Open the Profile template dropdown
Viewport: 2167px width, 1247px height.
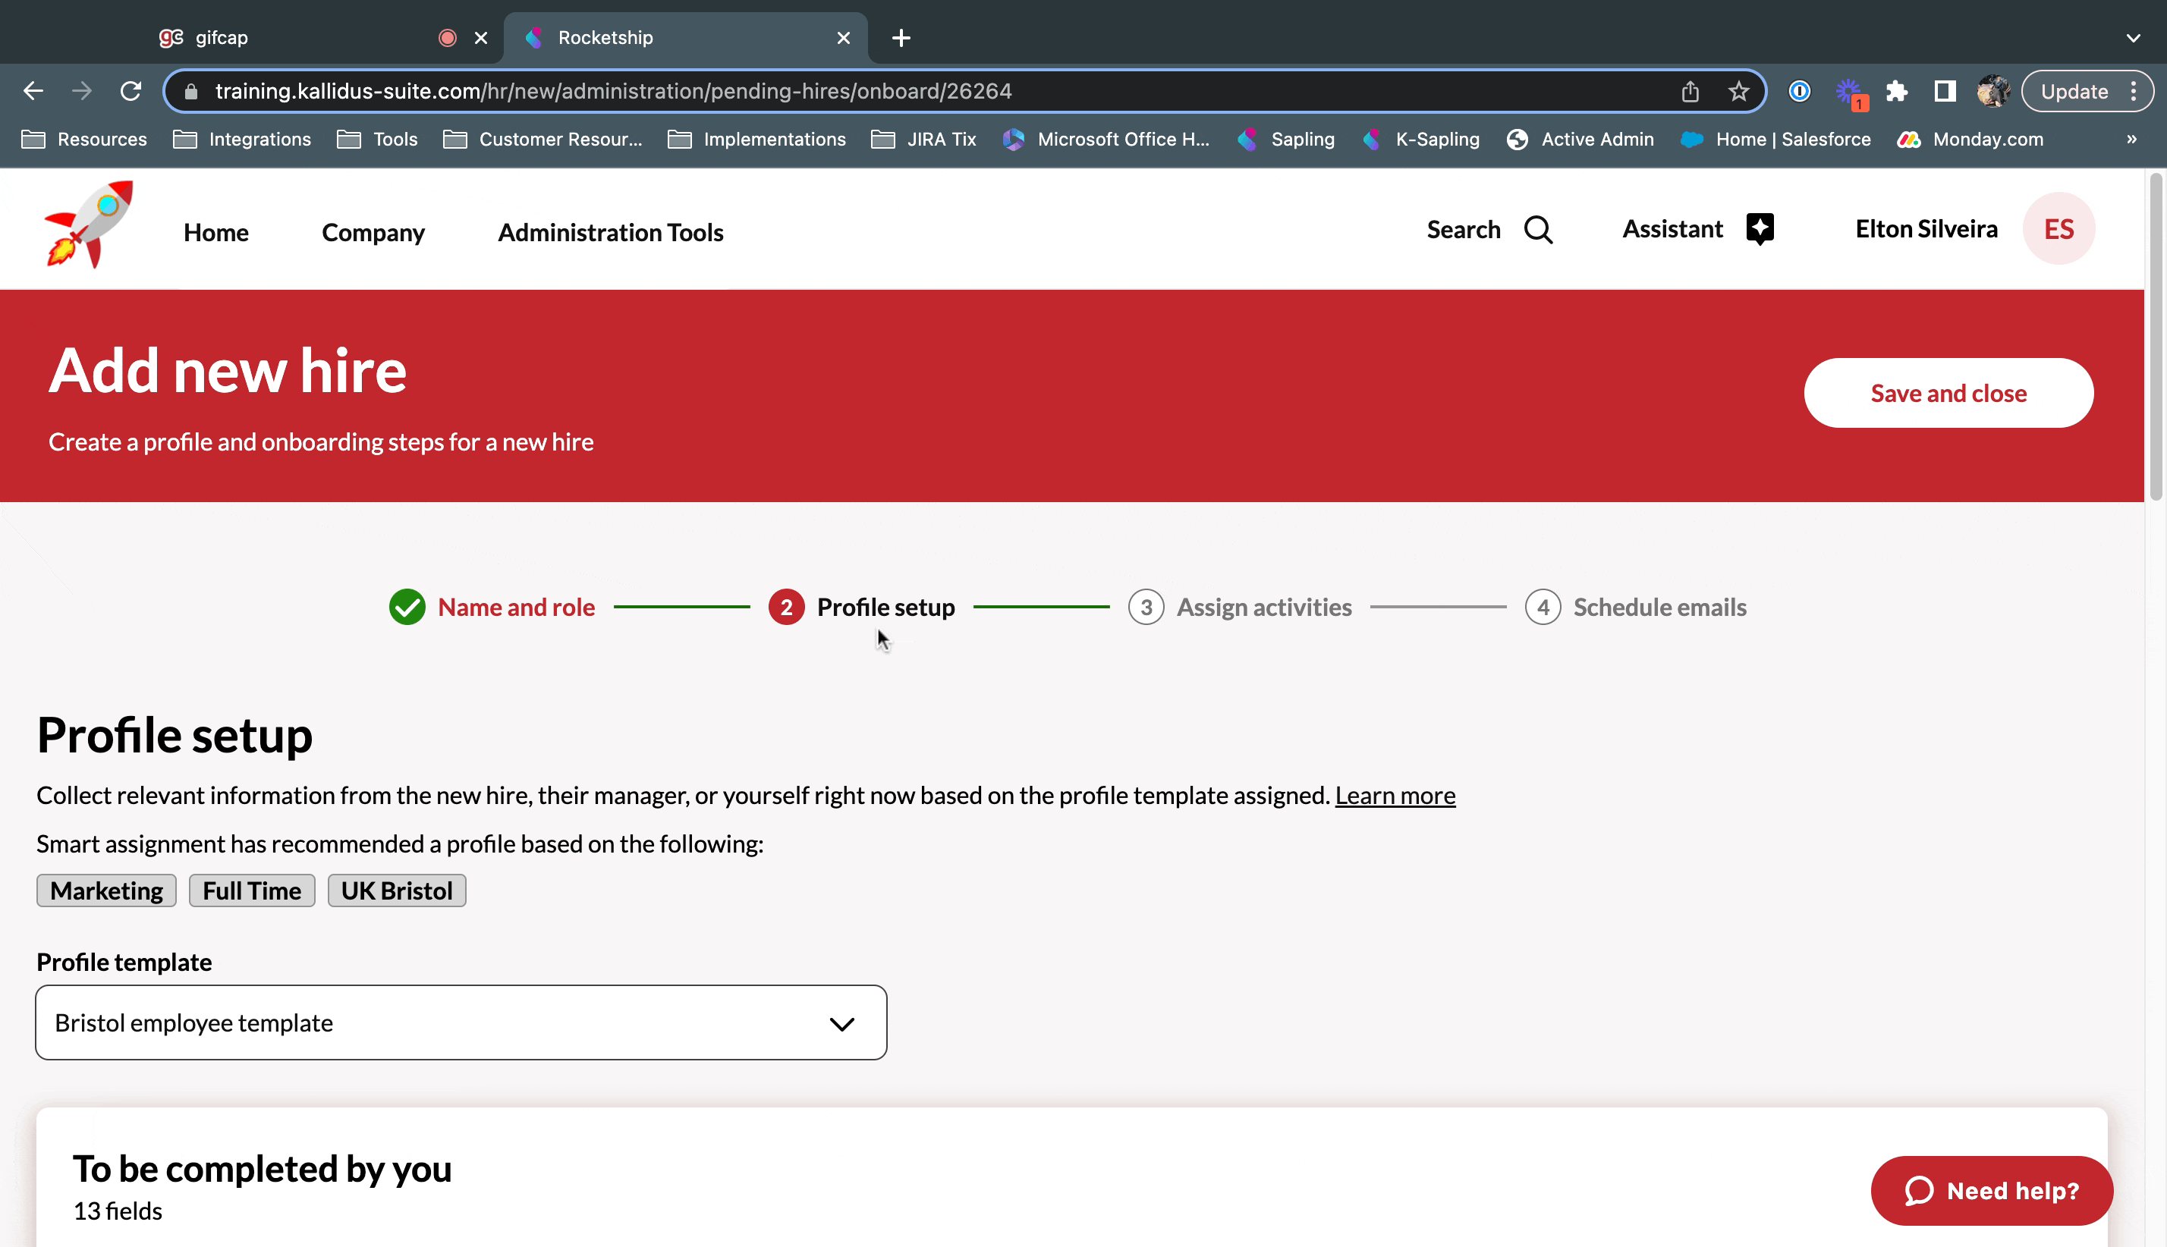tap(461, 1022)
